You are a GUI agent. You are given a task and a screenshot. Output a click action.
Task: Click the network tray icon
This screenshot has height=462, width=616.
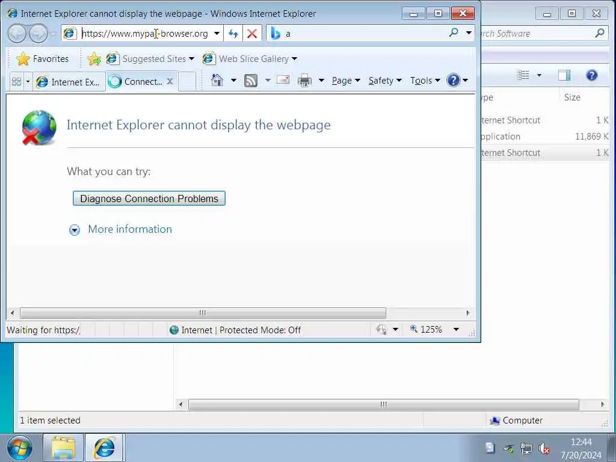[x=526, y=448]
